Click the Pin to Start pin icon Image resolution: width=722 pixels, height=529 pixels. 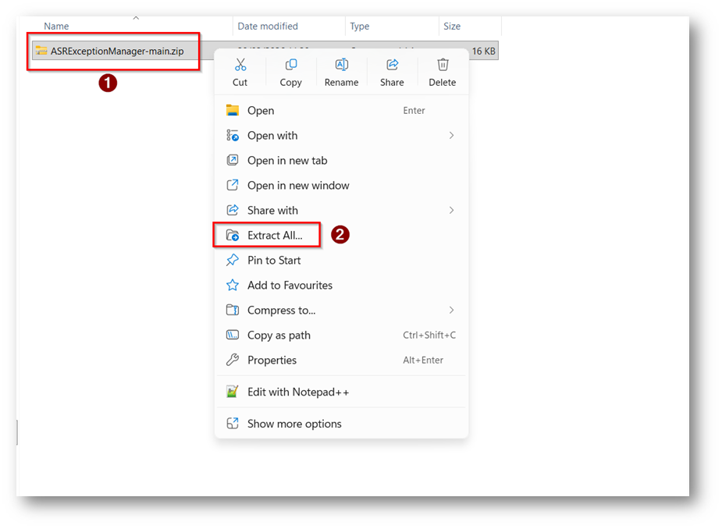tap(233, 261)
